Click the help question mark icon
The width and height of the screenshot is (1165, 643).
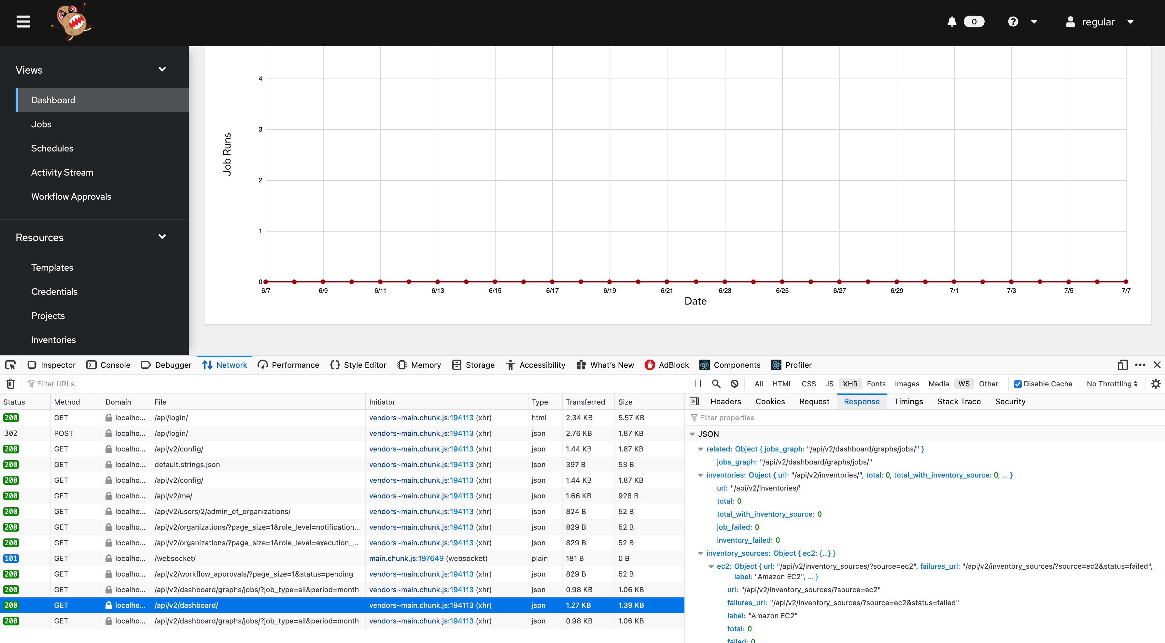point(1013,21)
